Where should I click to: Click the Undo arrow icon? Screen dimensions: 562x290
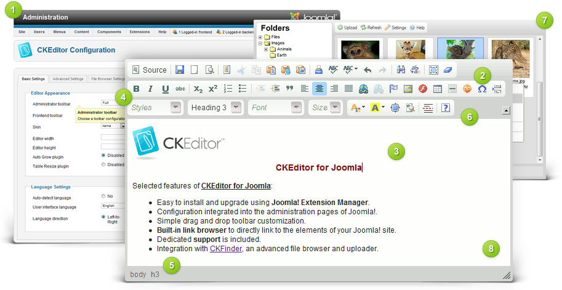click(367, 70)
